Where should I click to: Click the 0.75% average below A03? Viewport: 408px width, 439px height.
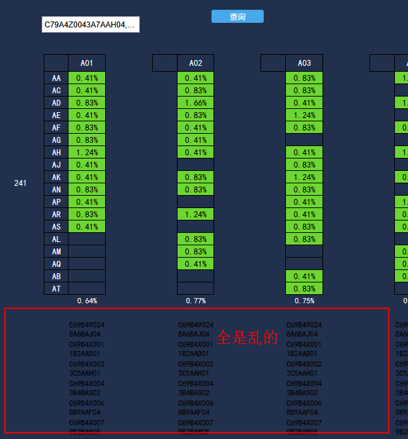304,301
